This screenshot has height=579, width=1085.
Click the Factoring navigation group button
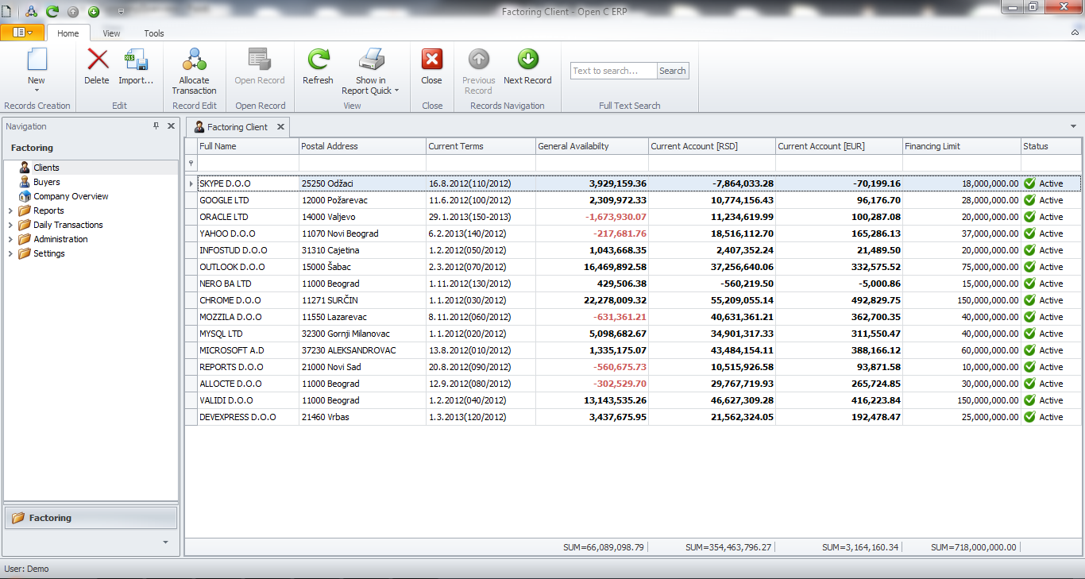[x=91, y=518]
